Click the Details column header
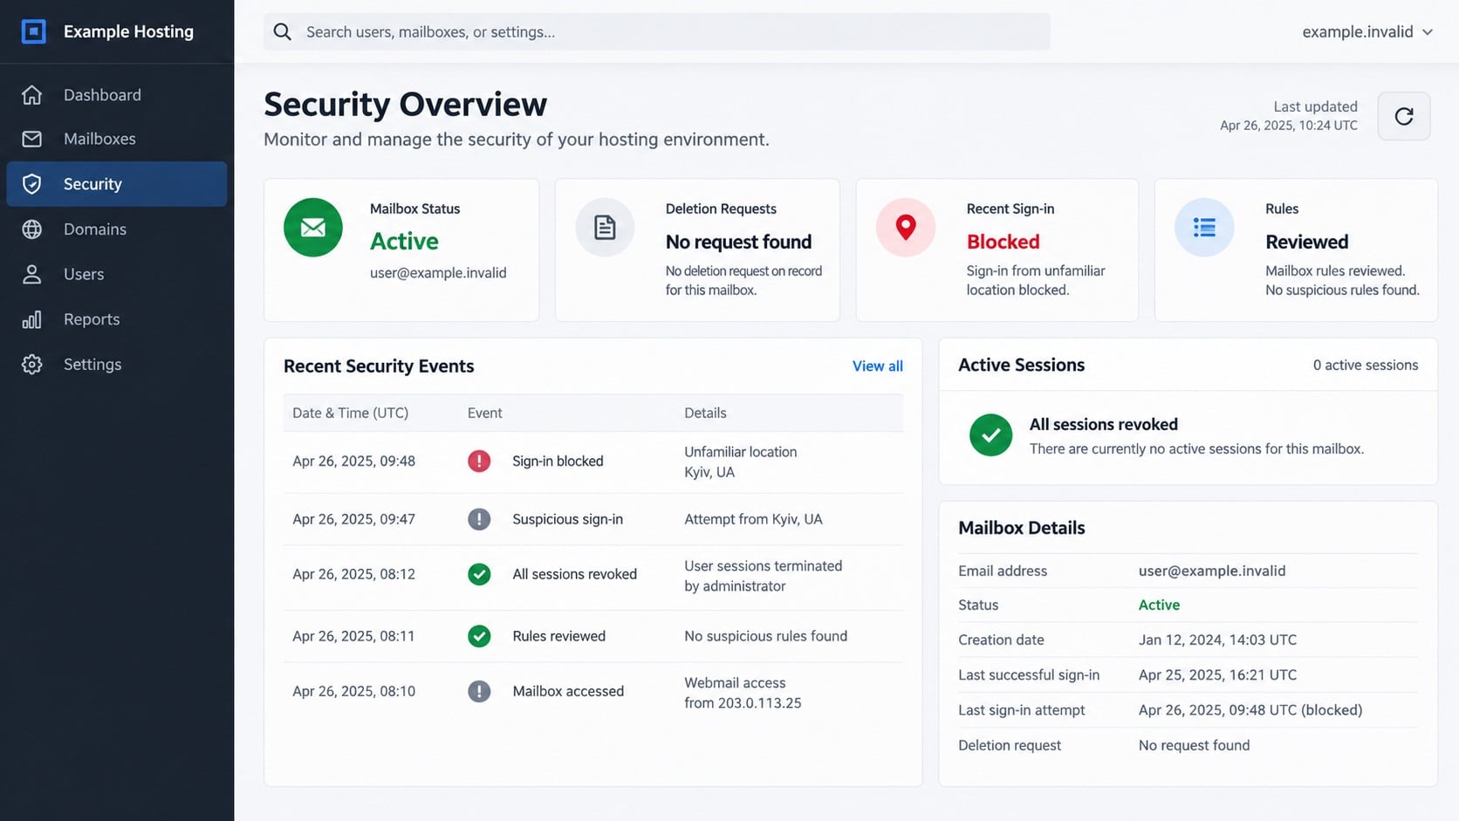Image resolution: width=1459 pixels, height=821 pixels. tap(705, 413)
